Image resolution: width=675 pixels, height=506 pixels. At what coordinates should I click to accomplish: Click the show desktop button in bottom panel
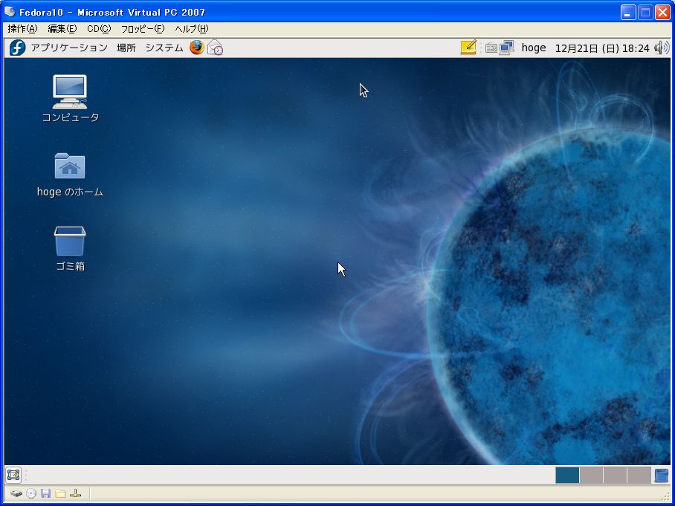click(13, 476)
